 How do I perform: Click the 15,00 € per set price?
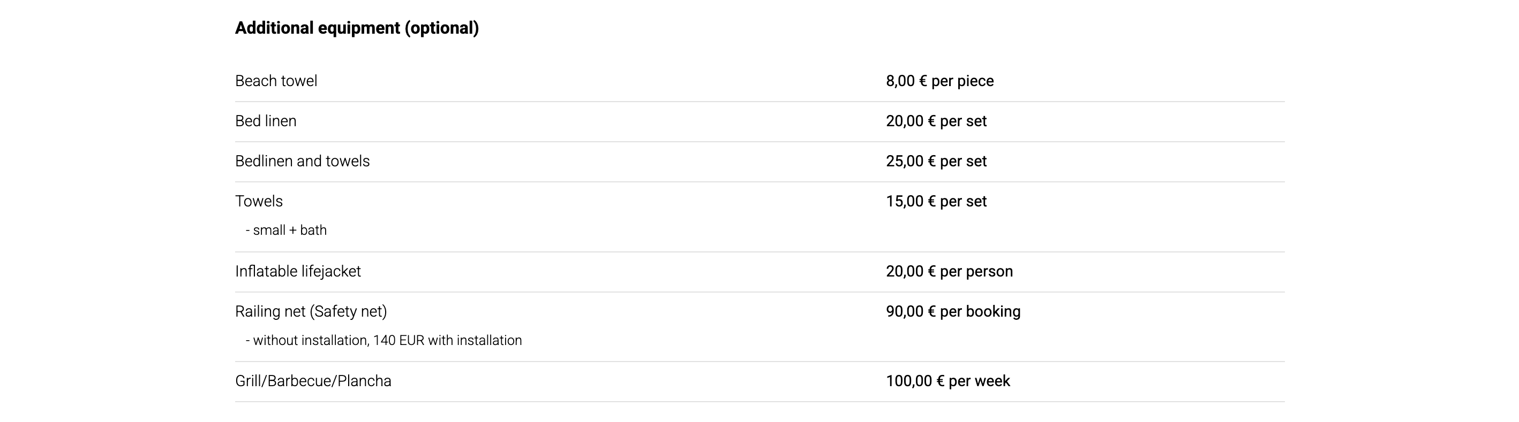[936, 201]
